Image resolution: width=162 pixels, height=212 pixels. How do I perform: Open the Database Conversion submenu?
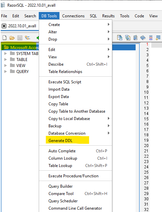point(75,133)
